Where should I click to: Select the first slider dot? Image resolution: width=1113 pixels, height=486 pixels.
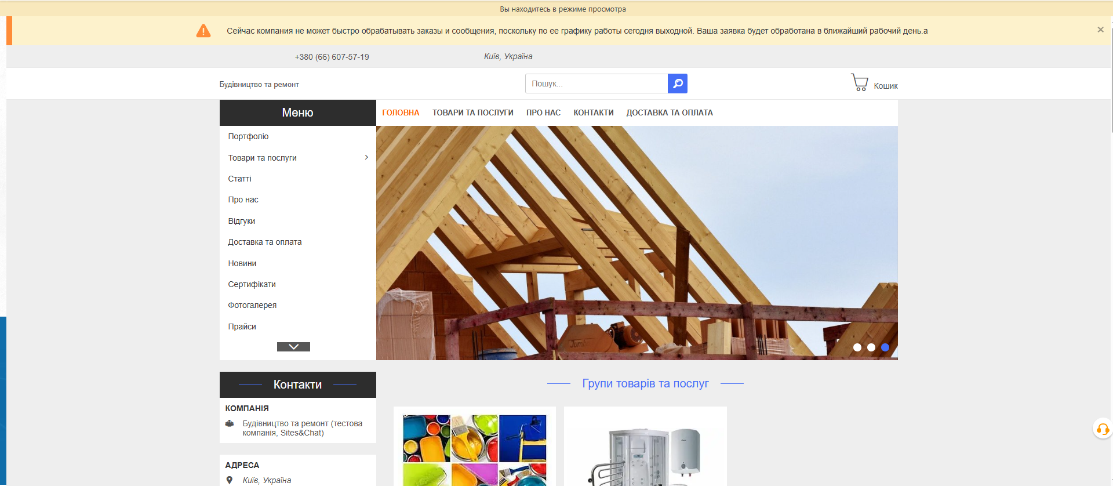click(x=857, y=347)
